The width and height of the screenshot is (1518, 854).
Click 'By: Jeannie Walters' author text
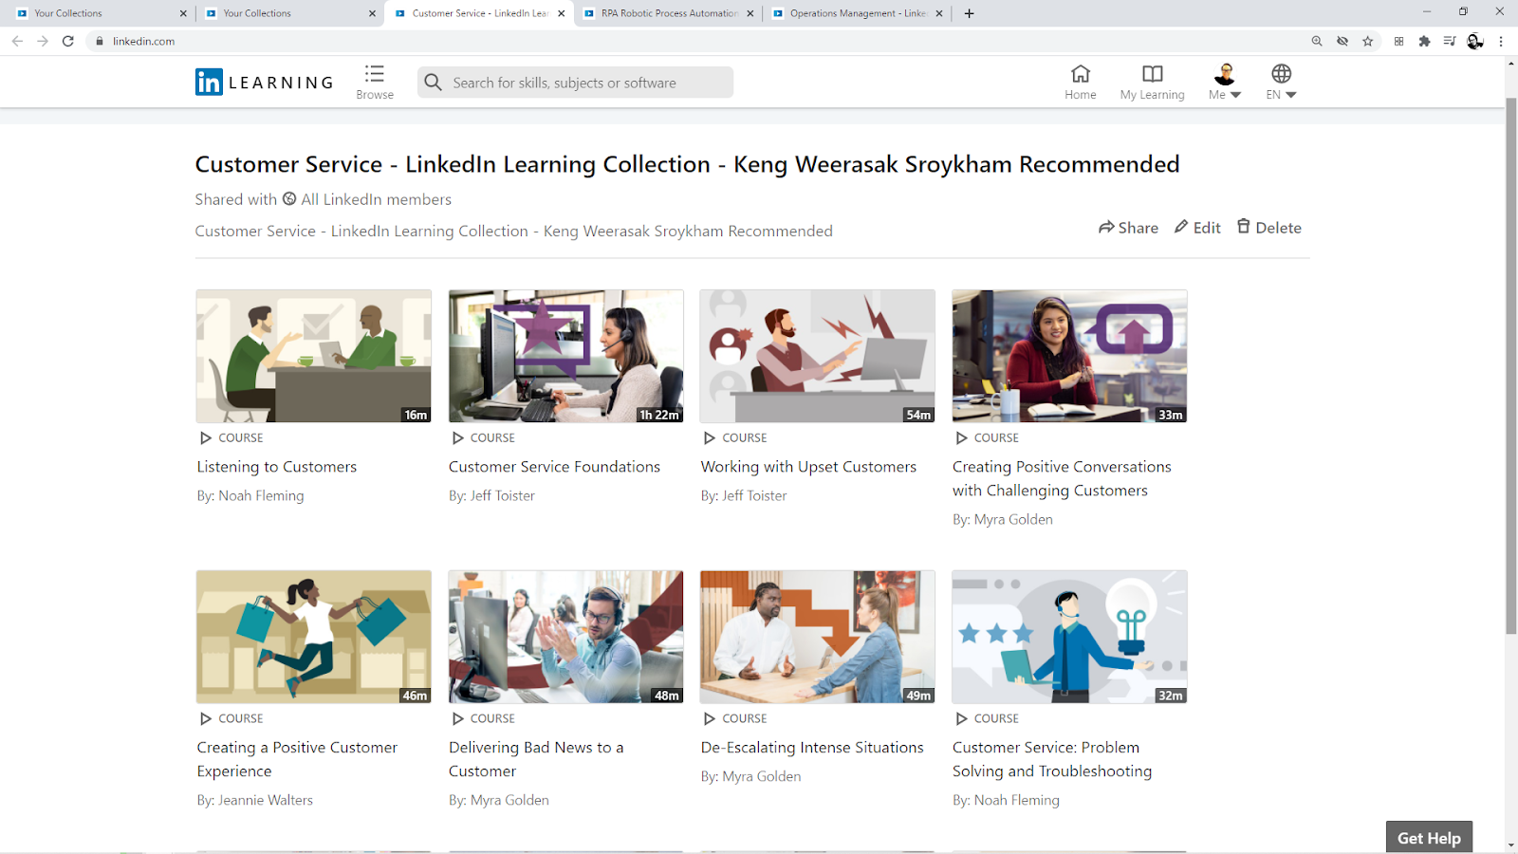[x=255, y=800]
